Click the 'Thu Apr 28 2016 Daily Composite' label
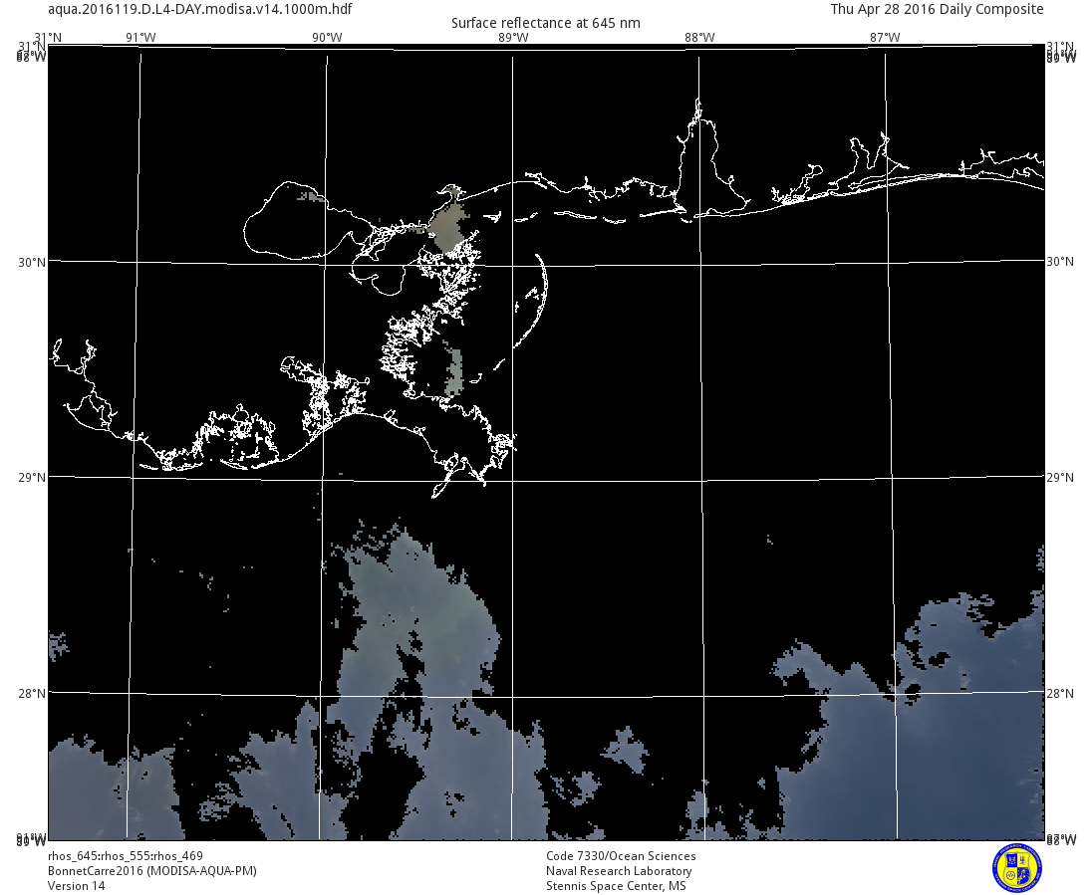The width and height of the screenshot is (1092, 895). pos(937,9)
